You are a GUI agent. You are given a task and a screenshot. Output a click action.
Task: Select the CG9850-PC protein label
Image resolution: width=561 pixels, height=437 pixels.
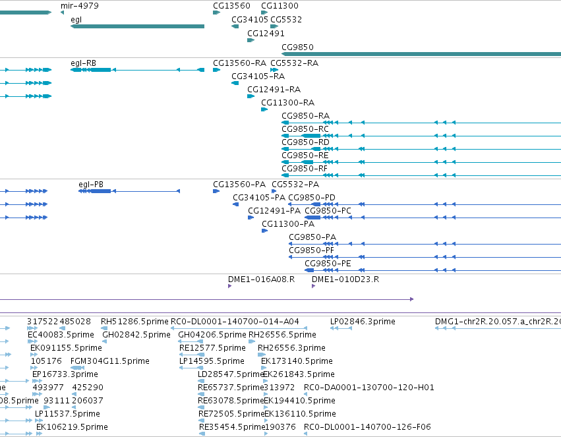tap(328, 212)
